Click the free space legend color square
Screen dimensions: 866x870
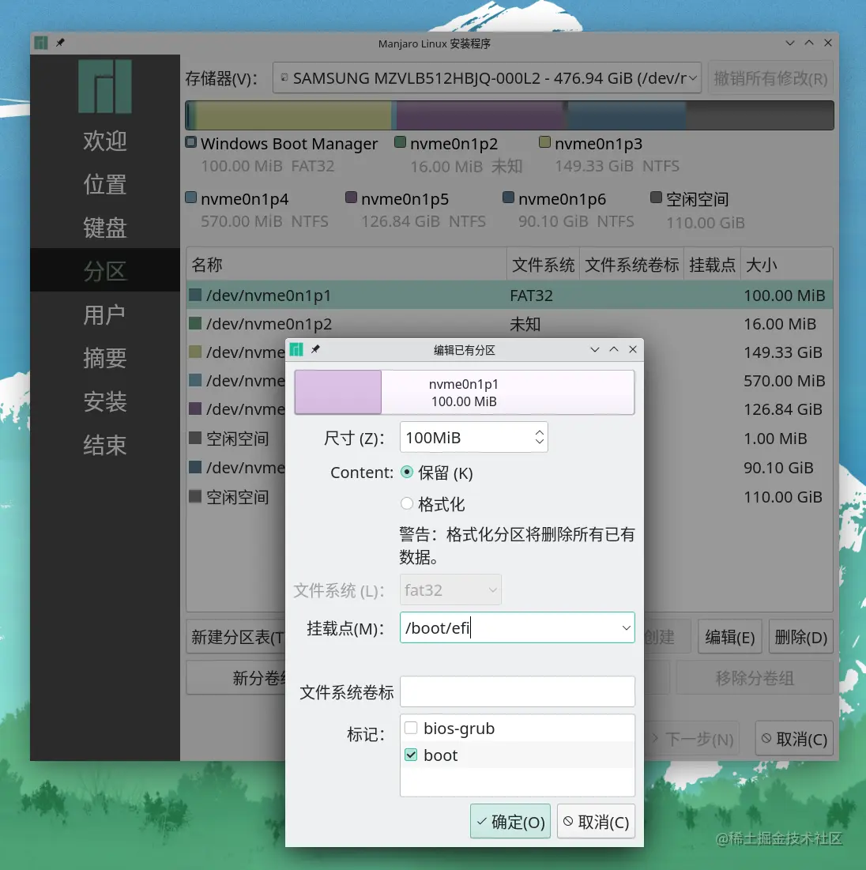click(657, 198)
